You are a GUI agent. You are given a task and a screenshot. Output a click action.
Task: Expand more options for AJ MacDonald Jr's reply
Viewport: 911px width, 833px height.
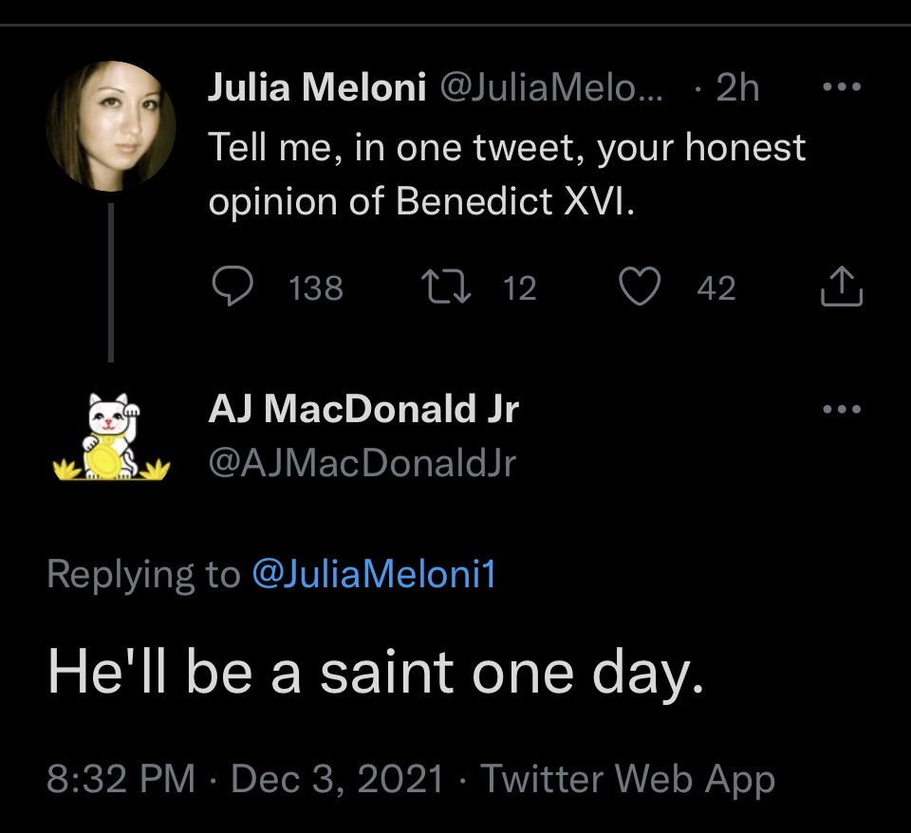(841, 410)
